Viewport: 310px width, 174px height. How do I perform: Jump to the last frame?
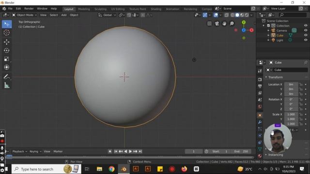tap(140, 151)
